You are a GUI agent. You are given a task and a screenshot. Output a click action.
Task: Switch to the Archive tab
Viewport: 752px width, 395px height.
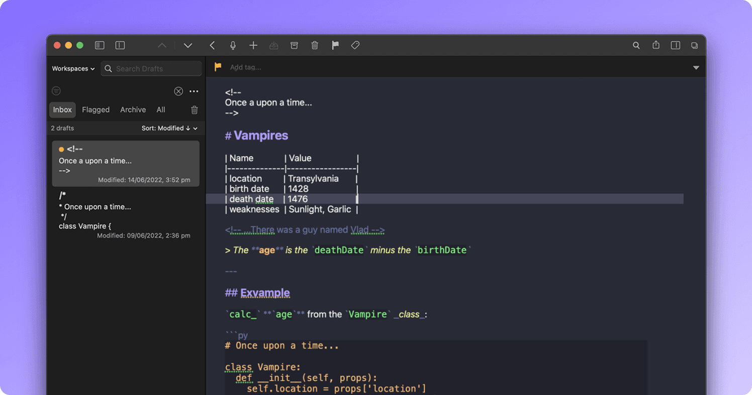coord(133,110)
